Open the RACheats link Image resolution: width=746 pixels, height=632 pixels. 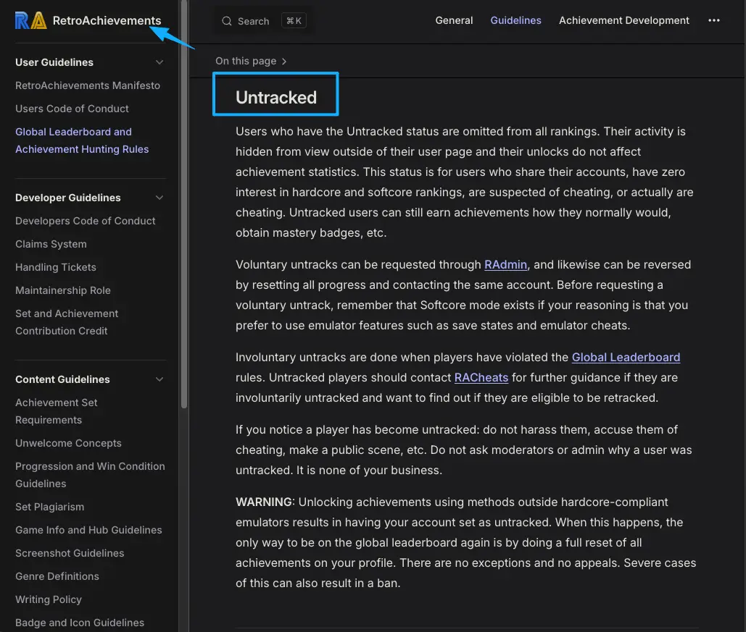pos(481,378)
